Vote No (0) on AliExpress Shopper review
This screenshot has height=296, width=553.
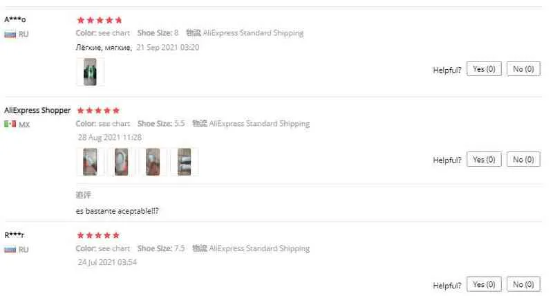click(x=523, y=160)
